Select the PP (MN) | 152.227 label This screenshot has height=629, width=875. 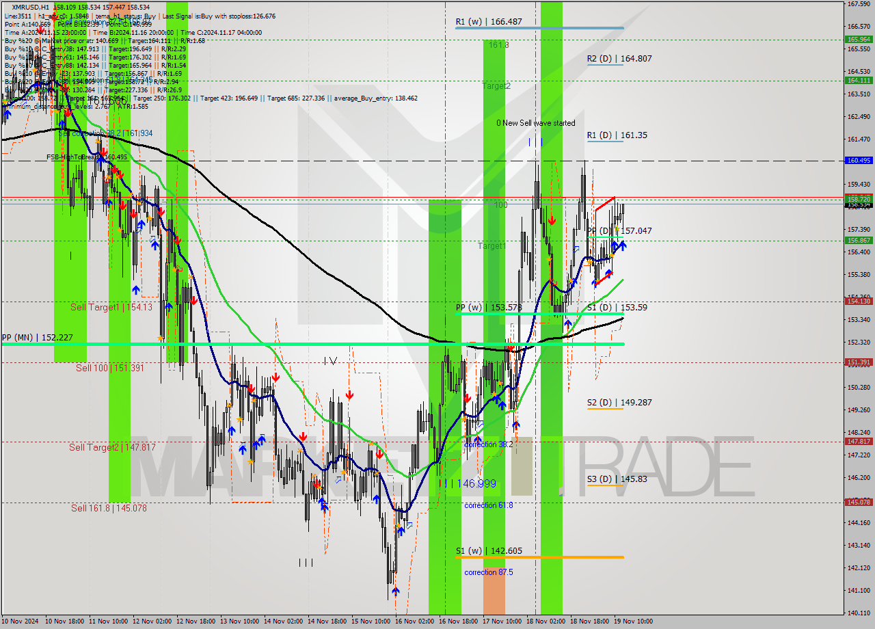(x=37, y=338)
